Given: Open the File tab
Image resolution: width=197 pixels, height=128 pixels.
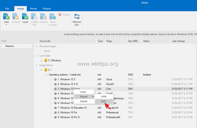Looking at the screenshot, I should click(x=7, y=9).
